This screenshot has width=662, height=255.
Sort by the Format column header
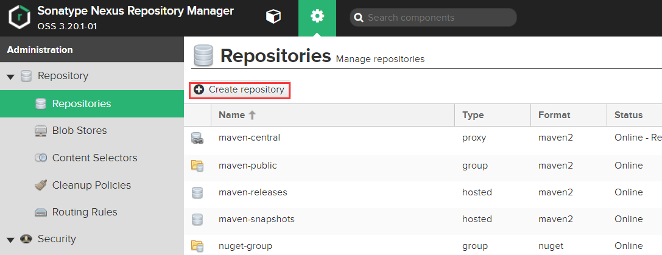point(569,115)
